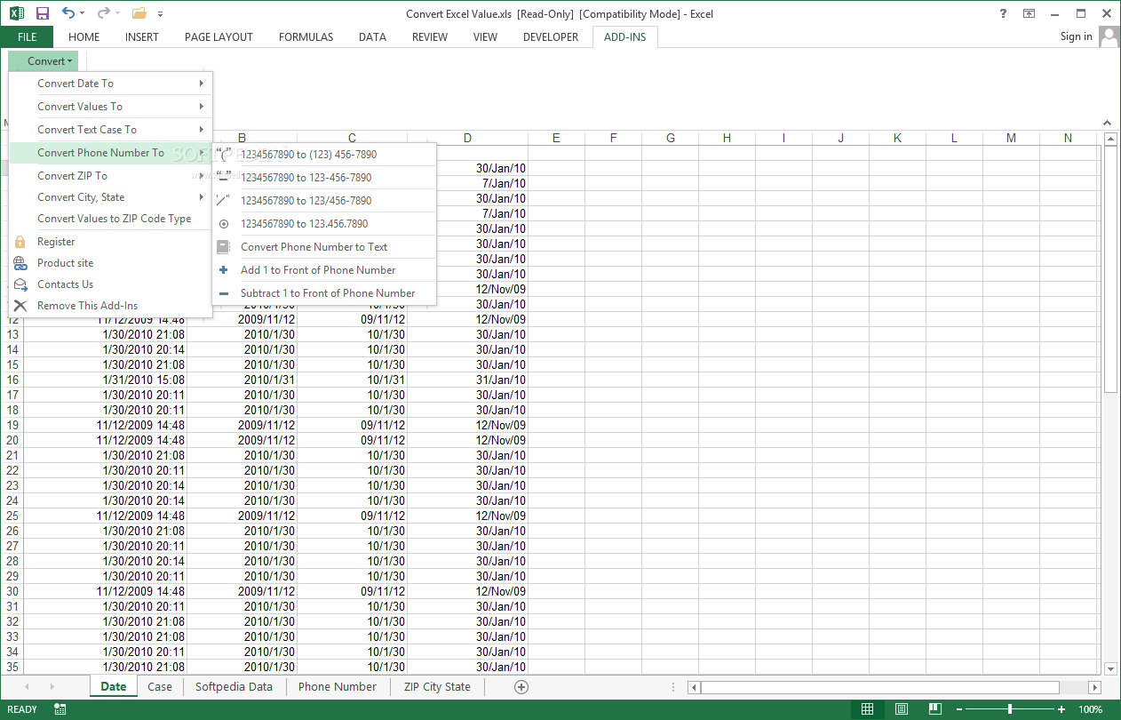Click the slash phone format icon
The width and height of the screenshot is (1121, 720).
[x=224, y=201]
